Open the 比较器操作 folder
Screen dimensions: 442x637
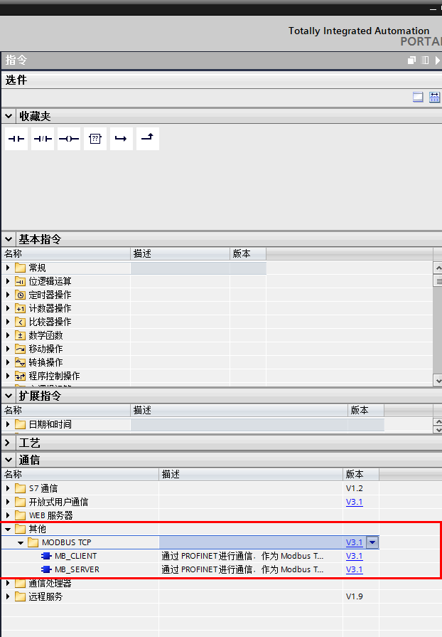[x=43, y=322]
